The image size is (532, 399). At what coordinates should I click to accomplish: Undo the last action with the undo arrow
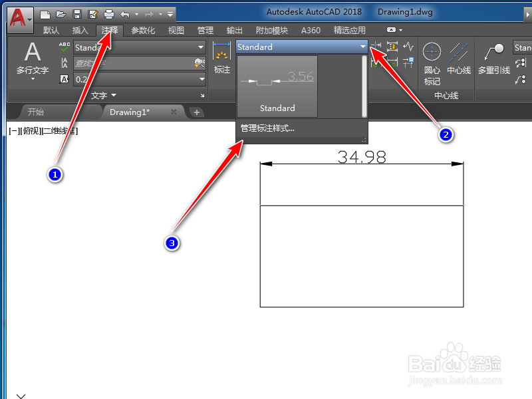[x=125, y=14]
